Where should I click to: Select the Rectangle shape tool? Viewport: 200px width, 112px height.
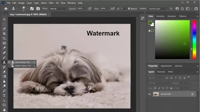pos(4,105)
